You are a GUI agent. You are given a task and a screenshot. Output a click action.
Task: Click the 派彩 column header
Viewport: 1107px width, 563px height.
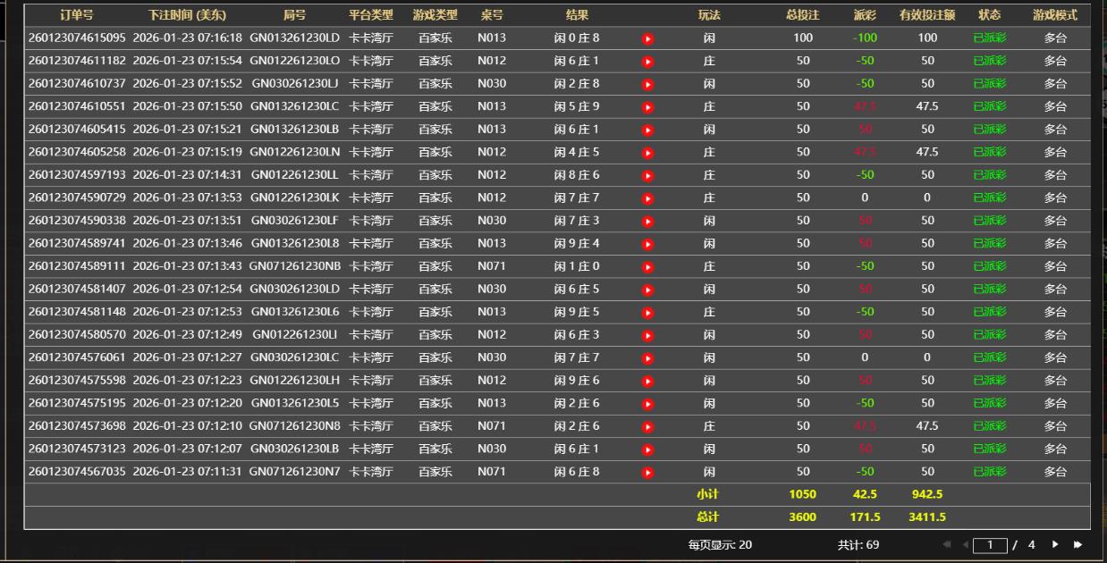(x=865, y=15)
